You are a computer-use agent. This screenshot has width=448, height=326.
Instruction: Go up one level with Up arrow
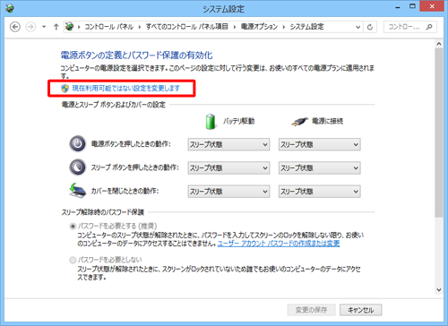click(x=56, y=27)
